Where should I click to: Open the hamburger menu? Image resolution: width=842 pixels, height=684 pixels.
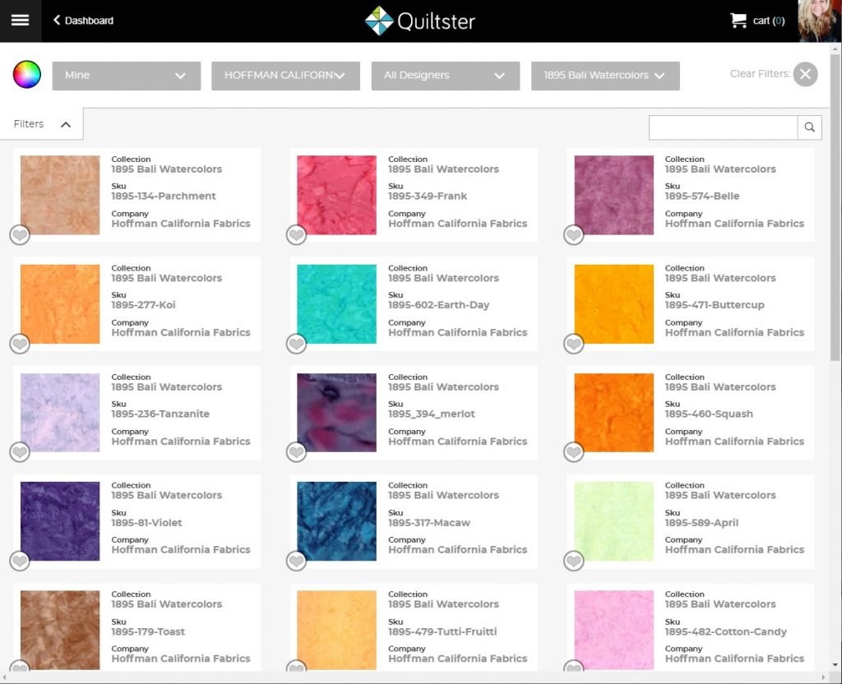pos(21,21)
